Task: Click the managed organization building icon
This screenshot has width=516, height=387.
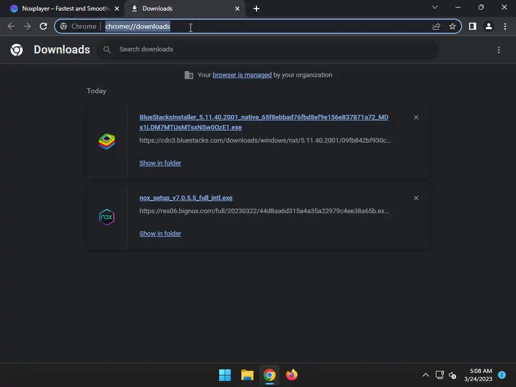Action: 188,75
